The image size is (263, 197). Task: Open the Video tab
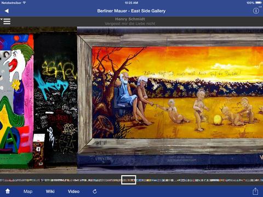[73, 192]
